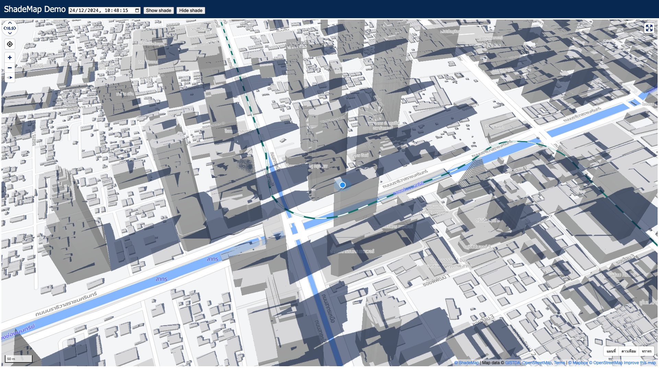
Task: Switch to the ดาวเทียม satellite style
Action: pyautogui.click(x=628, y=351)
